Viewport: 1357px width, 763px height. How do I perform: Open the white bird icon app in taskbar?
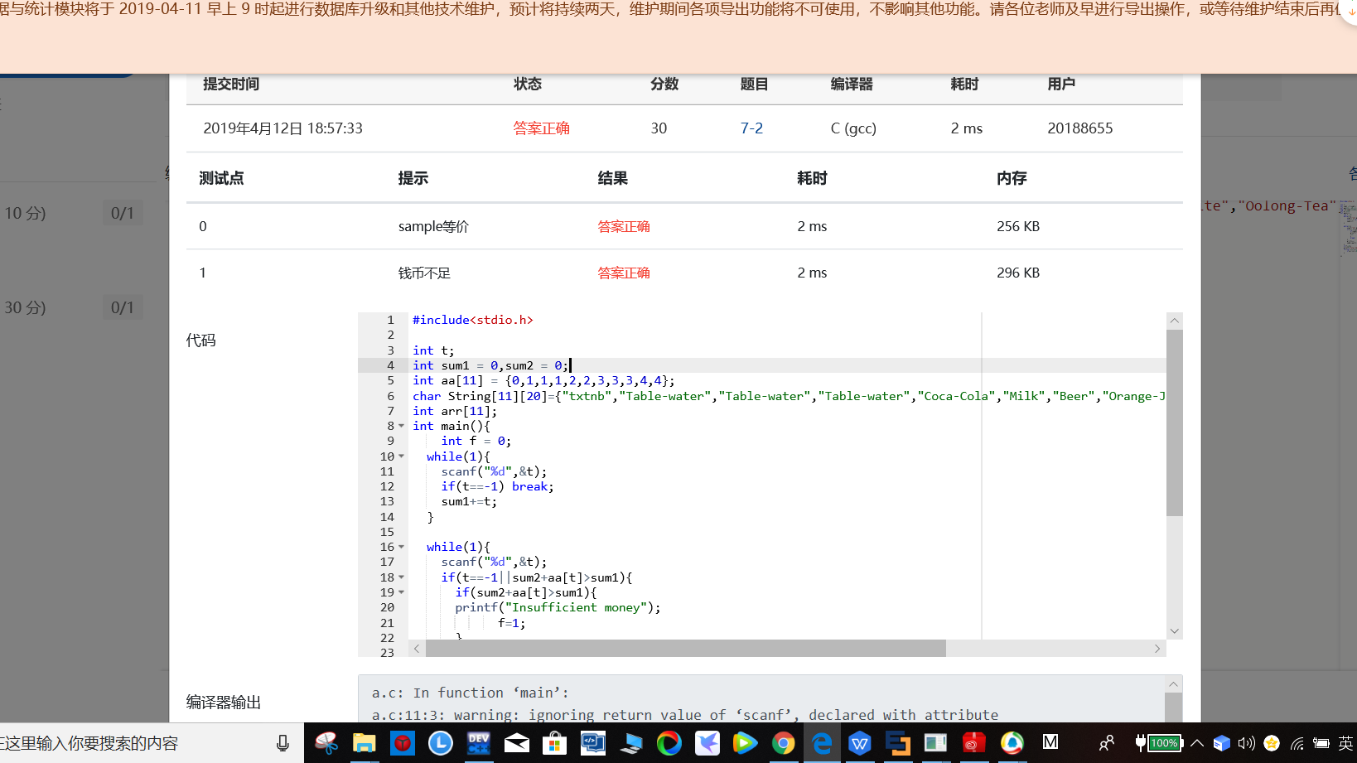(x=707, y=743)
